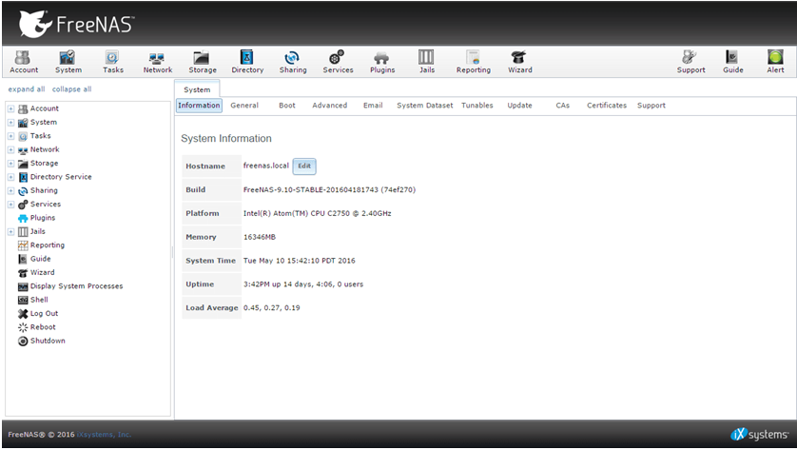Click the hostname value freenas.local
The height and width of the screenshot is (450, 797).
266,166
